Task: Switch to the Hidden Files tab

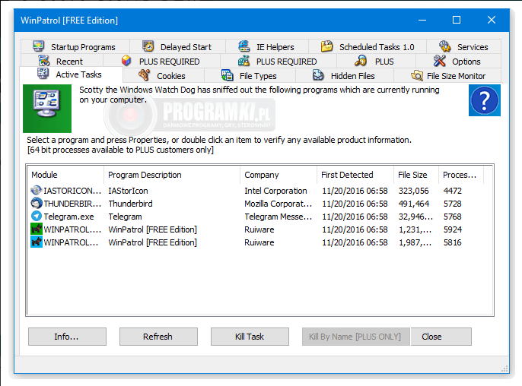Action: [345, 76]
